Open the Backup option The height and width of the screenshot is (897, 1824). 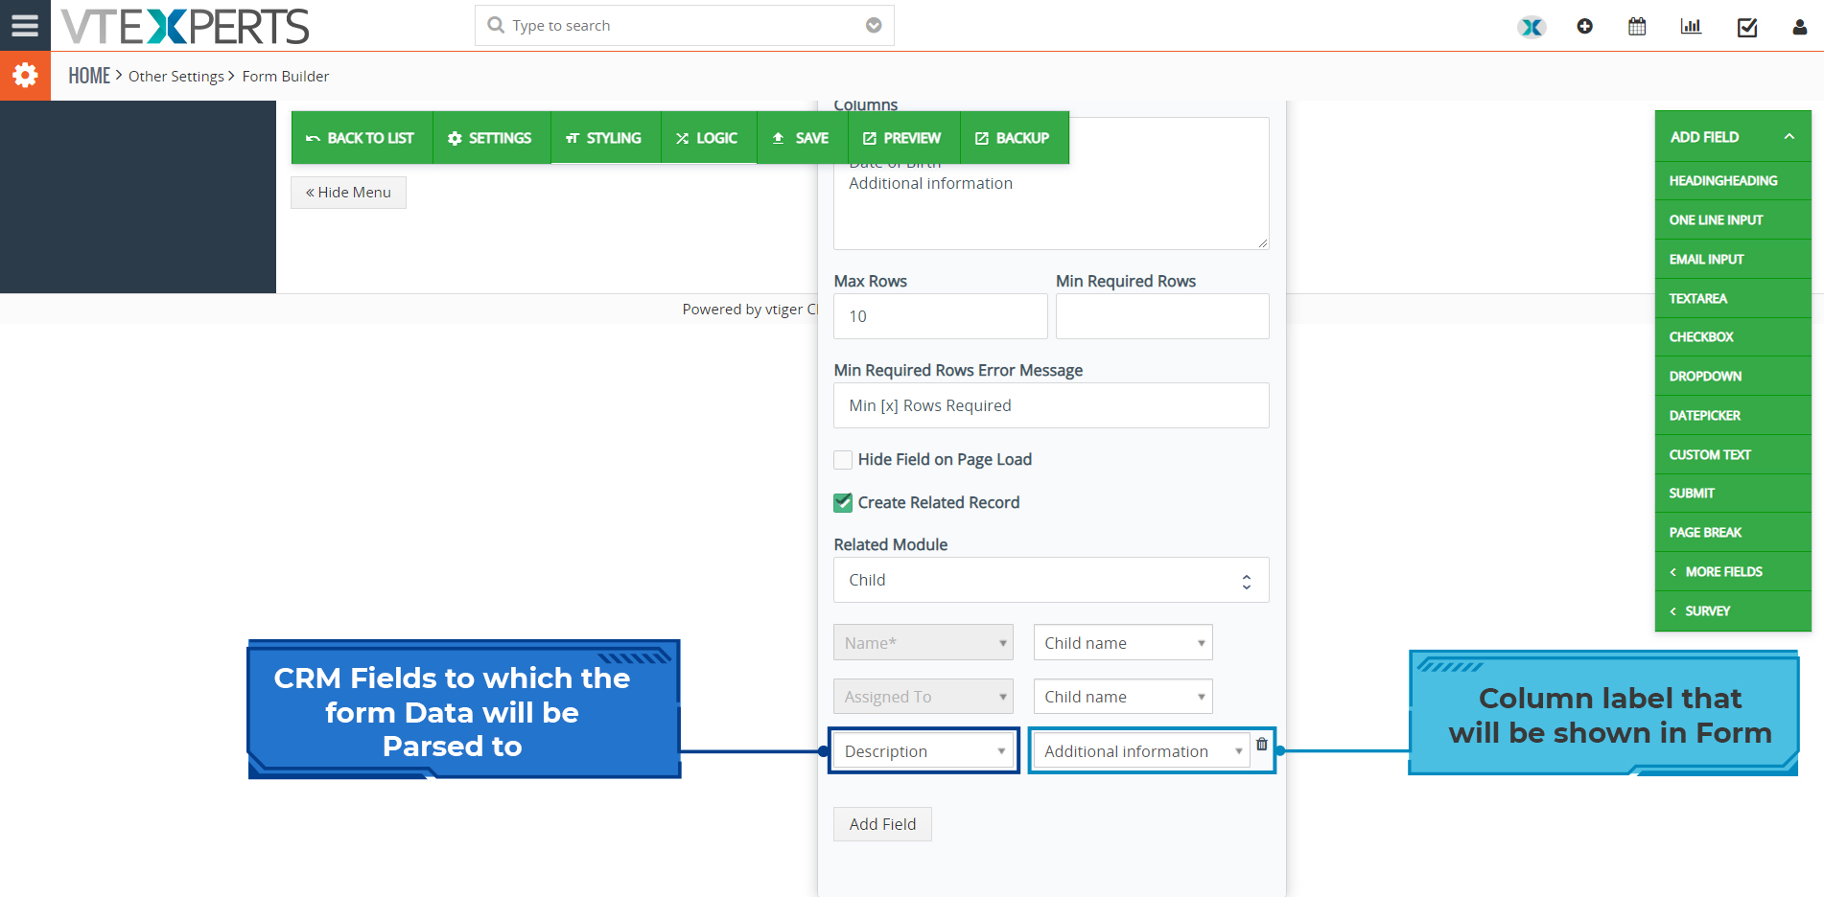(x=1014, y=138)
